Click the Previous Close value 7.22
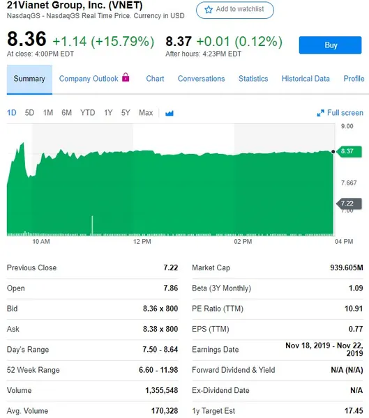The width and height of the screenshot is (369, 418). point(171,268)
